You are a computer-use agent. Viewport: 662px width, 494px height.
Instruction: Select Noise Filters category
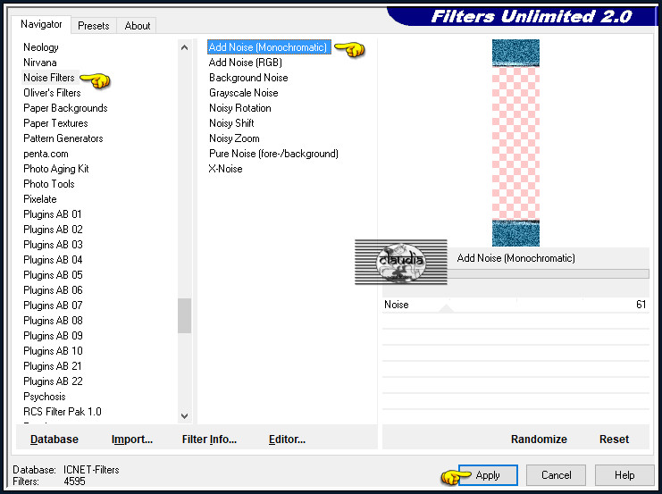coord(49,78)
